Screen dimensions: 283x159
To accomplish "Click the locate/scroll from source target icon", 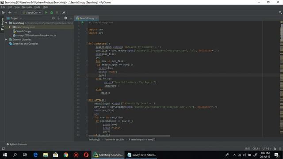I will 53,18.
